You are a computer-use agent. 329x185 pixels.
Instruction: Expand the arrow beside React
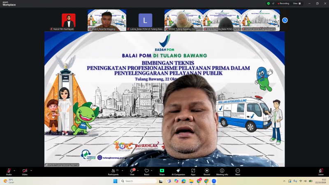(x=151, y=171)
